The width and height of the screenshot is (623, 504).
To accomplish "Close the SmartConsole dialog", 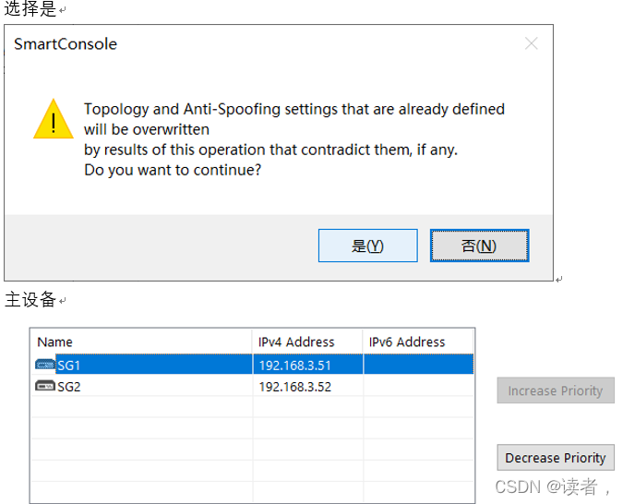I will click(x=532, y=43).
